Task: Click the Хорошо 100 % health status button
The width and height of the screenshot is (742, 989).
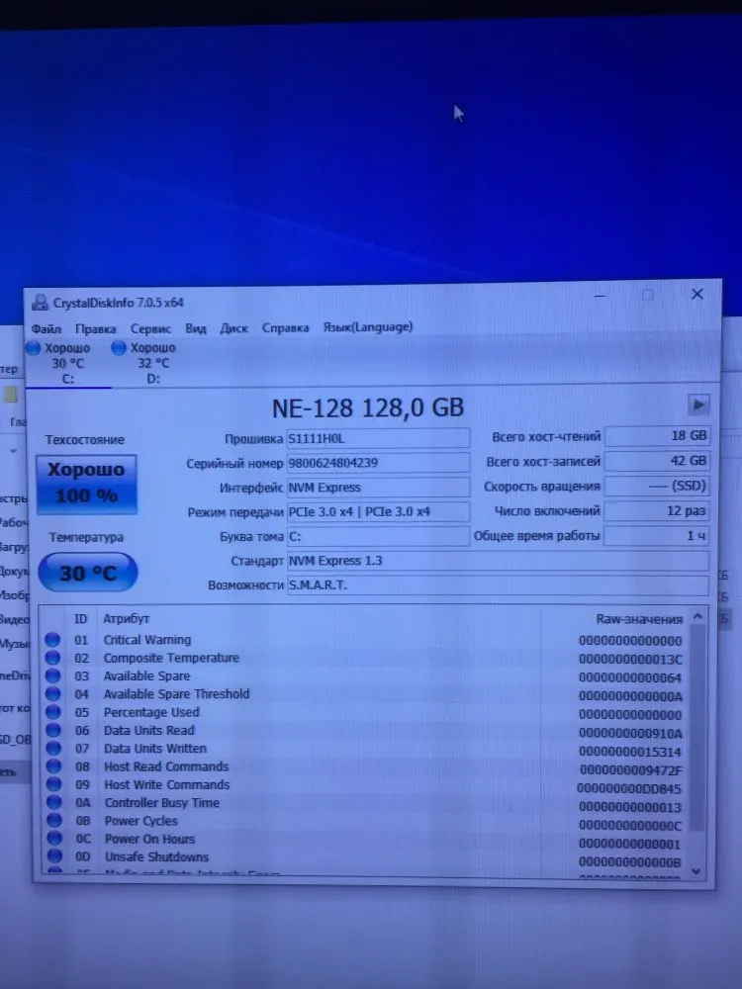Action: click(86, 484)
